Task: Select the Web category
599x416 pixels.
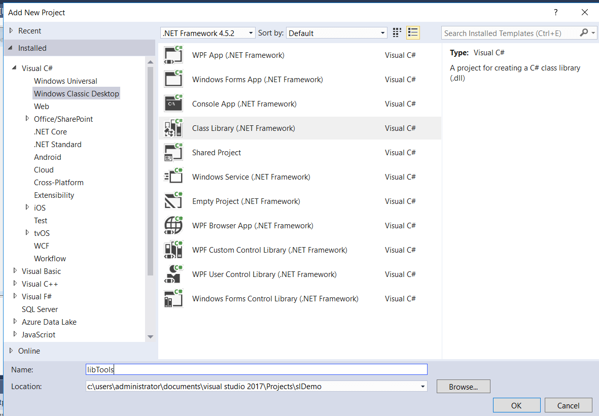Action: (41, 106)
